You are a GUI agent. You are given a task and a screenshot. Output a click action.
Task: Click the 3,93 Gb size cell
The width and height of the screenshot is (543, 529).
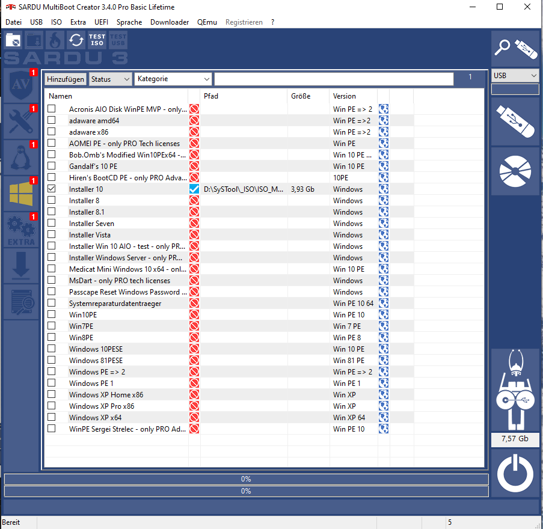tap(302, 189)
